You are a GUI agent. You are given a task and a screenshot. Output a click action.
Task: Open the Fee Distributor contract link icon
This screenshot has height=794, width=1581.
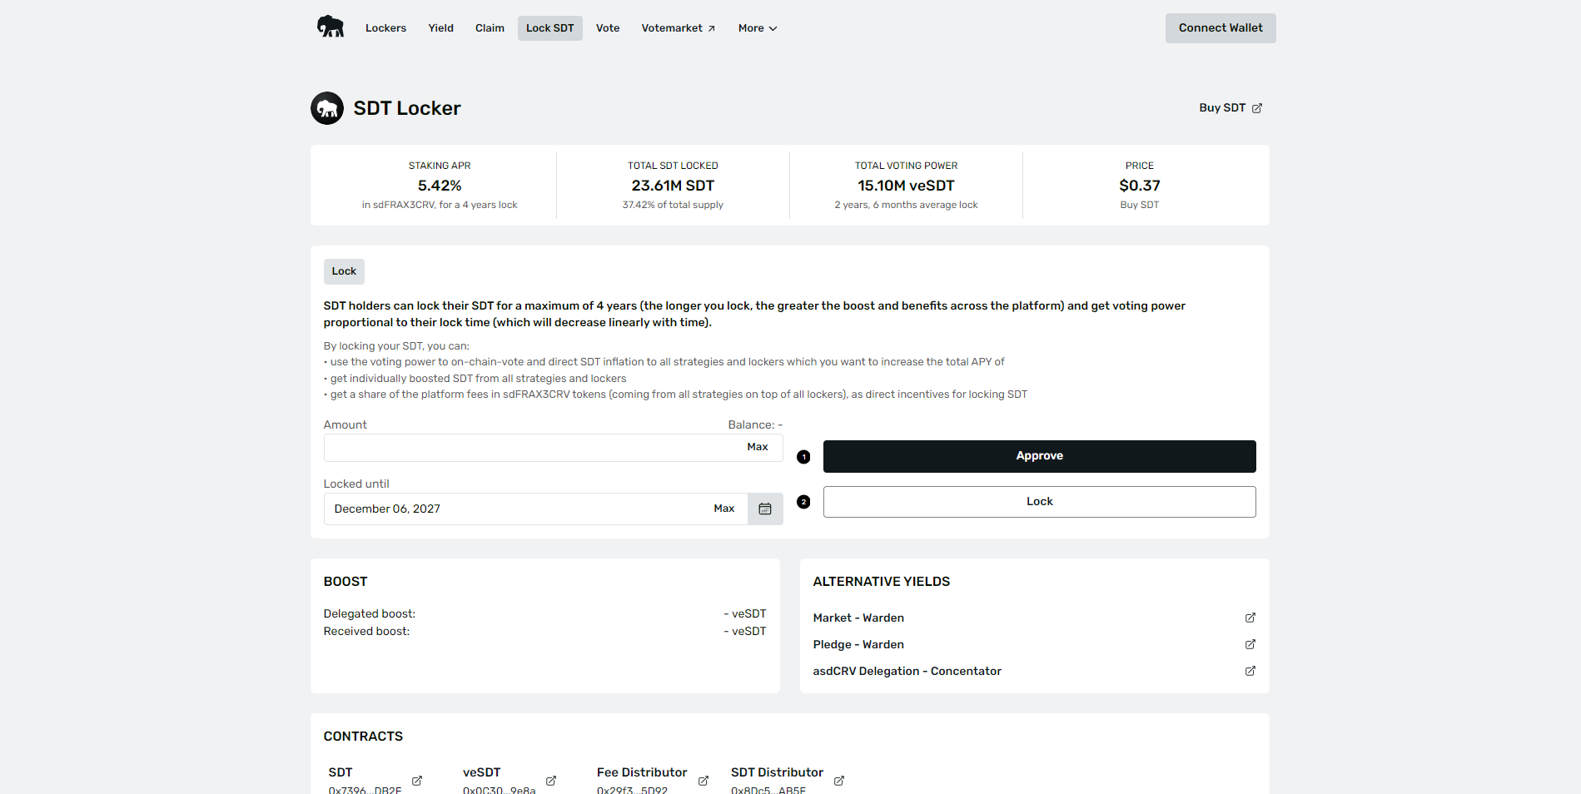coord(703,781)
